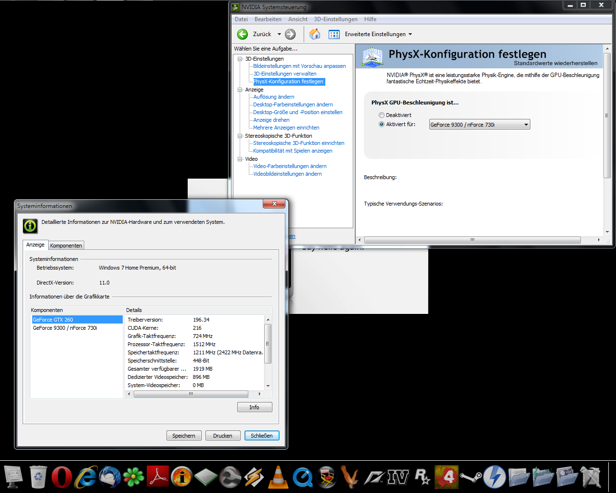The width and height of the screenshot is (616, 493).
Task: Select GeForce GTX 260 component
Action: coord(77,320)
